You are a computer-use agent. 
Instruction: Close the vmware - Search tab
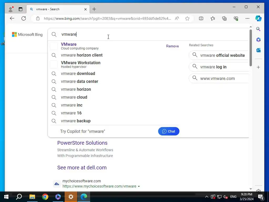coord(85,9)
